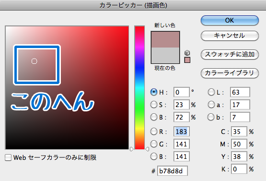The height and width of the screenshot is (181, 266).
Task: Click the circular color selection marker in the field
Action: click(x=34, y=61)
